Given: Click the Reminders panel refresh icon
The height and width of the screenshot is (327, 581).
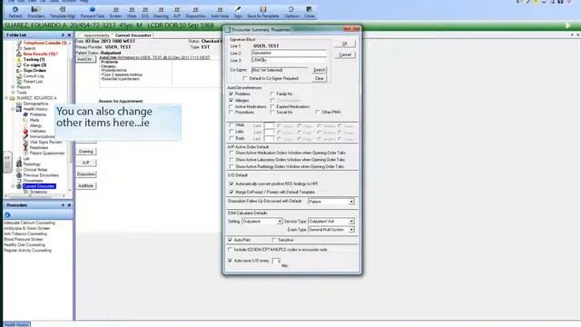Looking at the screenshot, I should click(x=7, y=215).
